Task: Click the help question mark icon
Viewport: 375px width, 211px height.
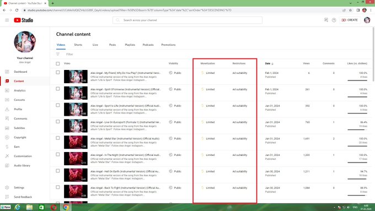Action: tap(334, 20)
